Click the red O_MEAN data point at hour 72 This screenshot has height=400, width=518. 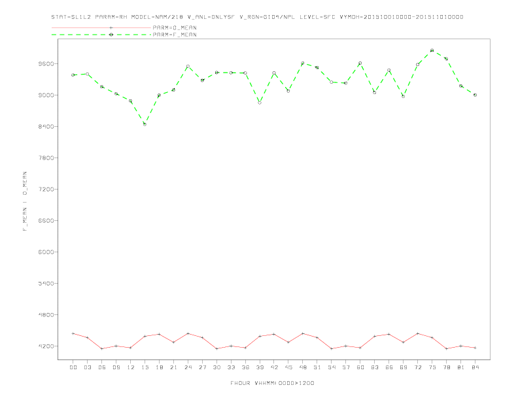point(417,334)
